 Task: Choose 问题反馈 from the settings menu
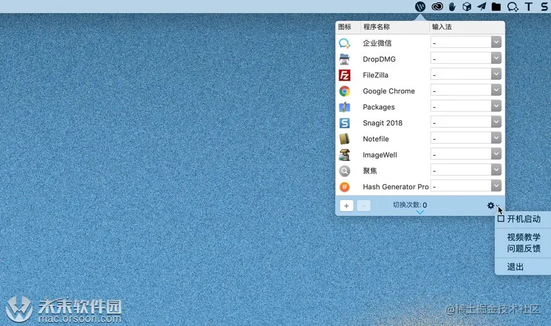pos(524,248)
